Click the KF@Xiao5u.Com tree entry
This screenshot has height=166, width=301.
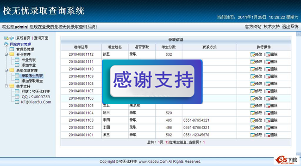tap(36, 102)
